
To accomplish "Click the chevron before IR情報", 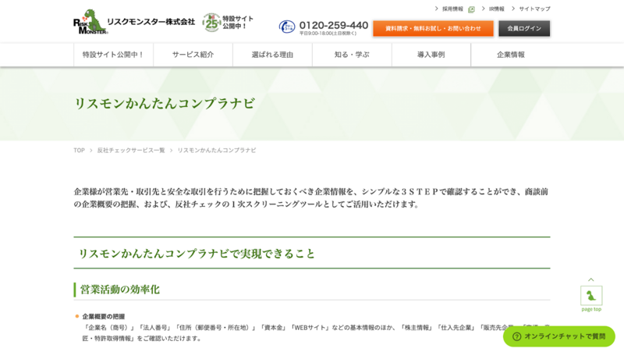I will [x=483, y=9].
